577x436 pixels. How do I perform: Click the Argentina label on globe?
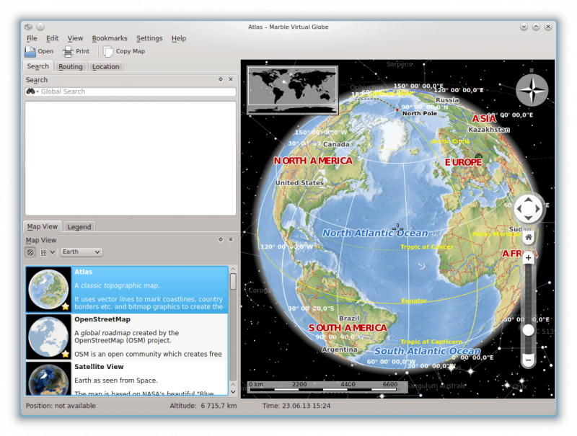coord(340,350)
